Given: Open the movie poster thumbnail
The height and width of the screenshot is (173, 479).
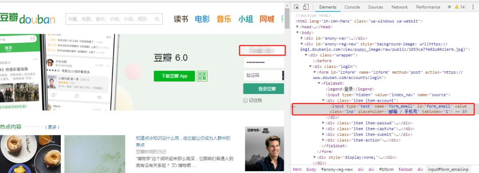Looking at the screenshot, I should (x=264, y=149).
